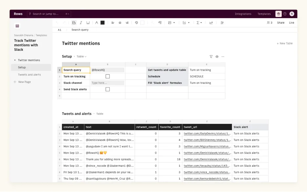Open the spreadsheet grid icon in sidebar

pos(17,26)
